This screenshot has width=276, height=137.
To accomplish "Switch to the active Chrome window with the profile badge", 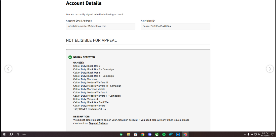I will [185, 134].
